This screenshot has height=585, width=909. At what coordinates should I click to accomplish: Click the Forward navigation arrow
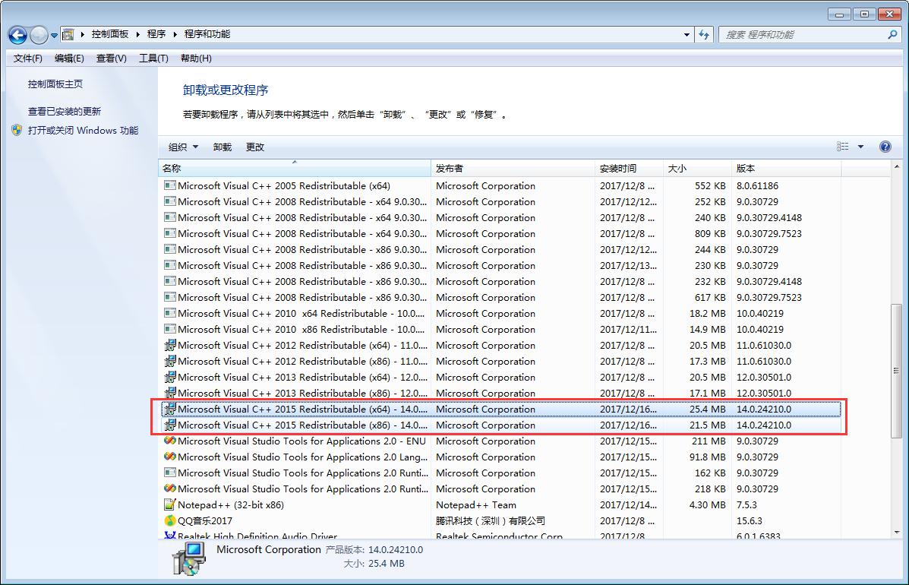click(39, 36)
